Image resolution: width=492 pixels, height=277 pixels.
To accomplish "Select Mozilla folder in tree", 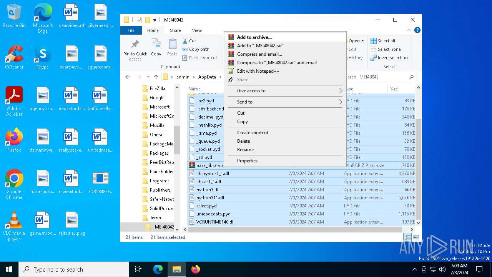I will pyautogui.click(x=157, y=125).
